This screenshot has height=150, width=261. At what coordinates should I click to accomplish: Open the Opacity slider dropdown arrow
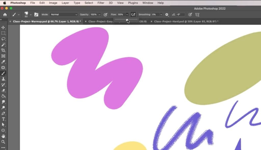(x=99, y=15)
